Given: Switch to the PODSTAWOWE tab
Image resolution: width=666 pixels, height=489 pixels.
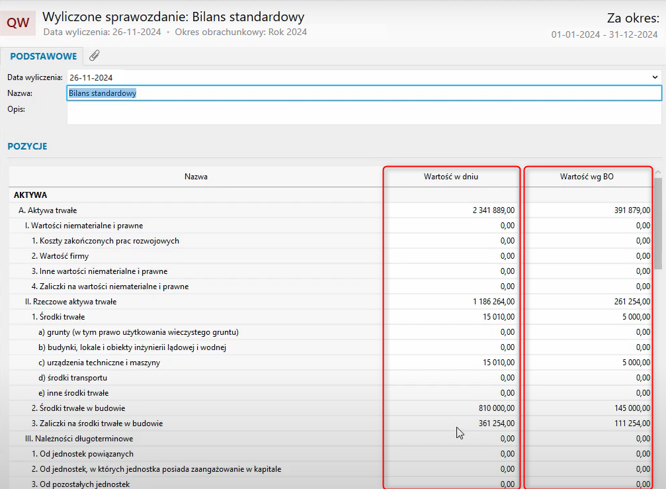Looking at the screenshot, I should tap(44, 56).
